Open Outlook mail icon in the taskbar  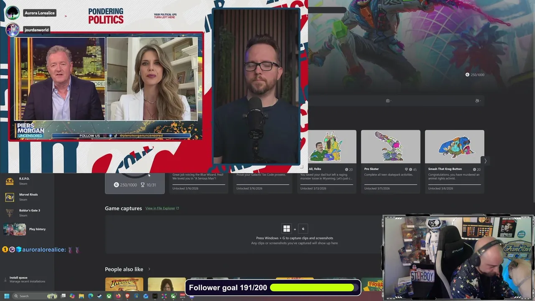(145, 296)
